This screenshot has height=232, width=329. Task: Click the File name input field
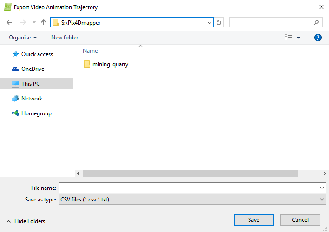[188, 188]
